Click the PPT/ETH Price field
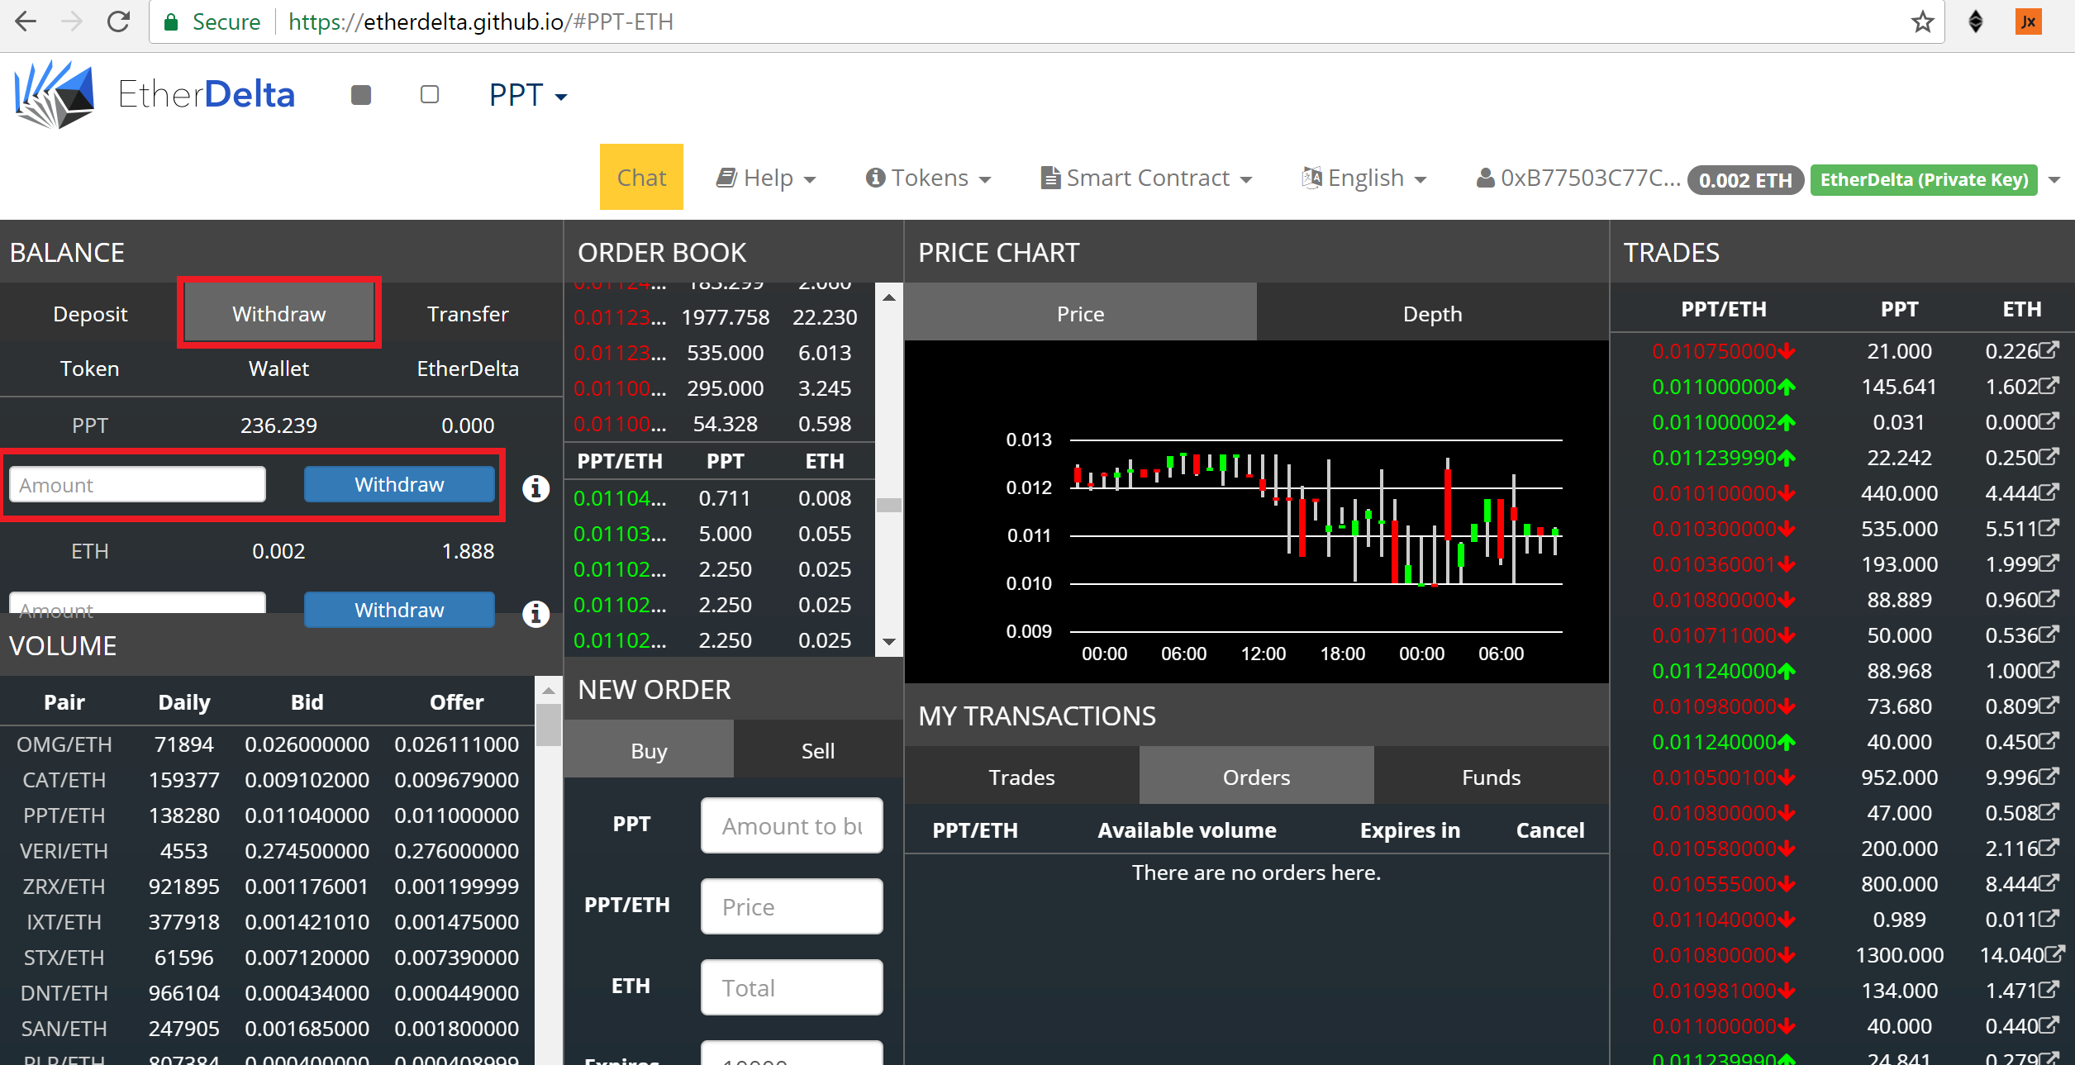This screenshot has height=1065, width=2075. (792, 906)
